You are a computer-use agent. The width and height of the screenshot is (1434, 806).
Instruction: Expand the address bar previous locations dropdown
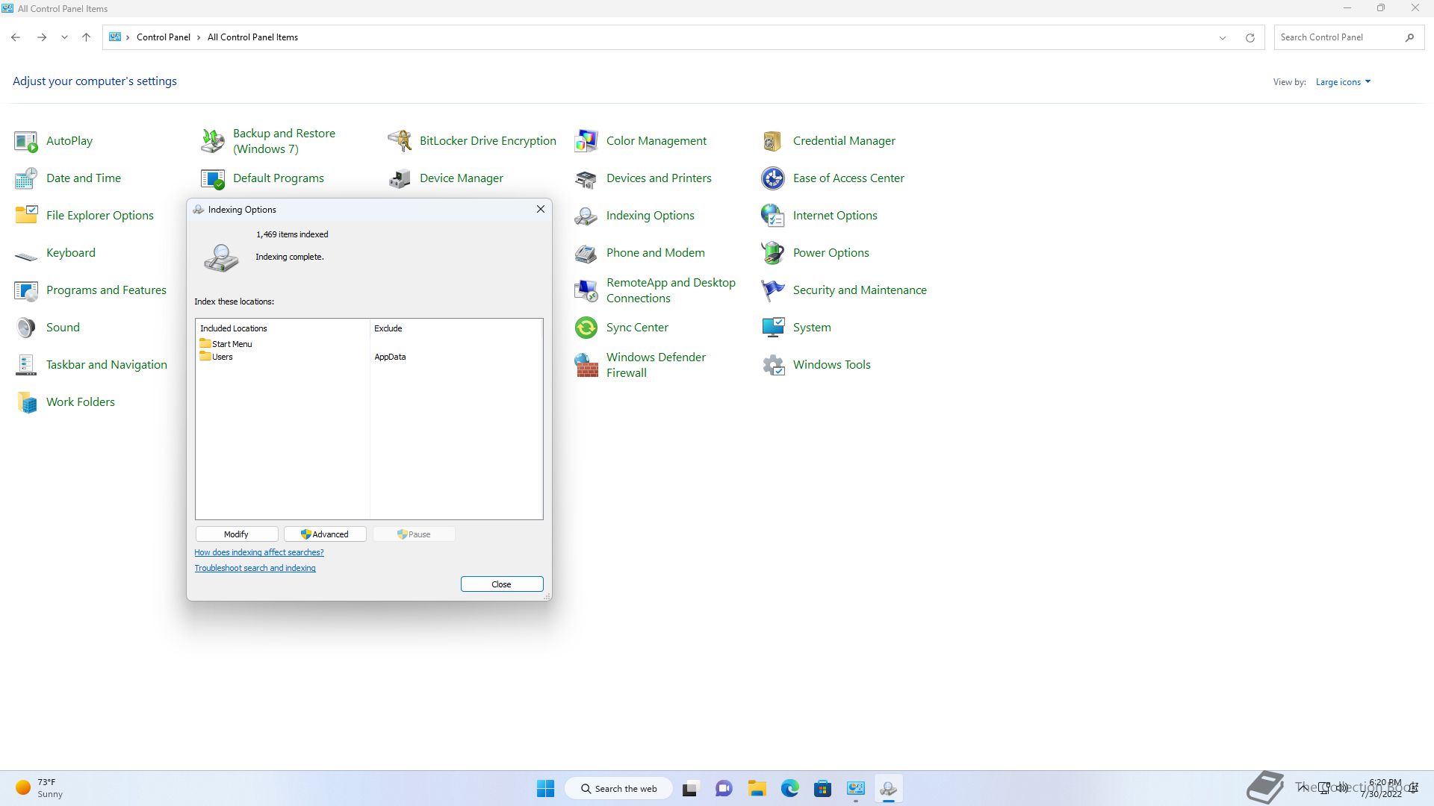[1223, 37]
